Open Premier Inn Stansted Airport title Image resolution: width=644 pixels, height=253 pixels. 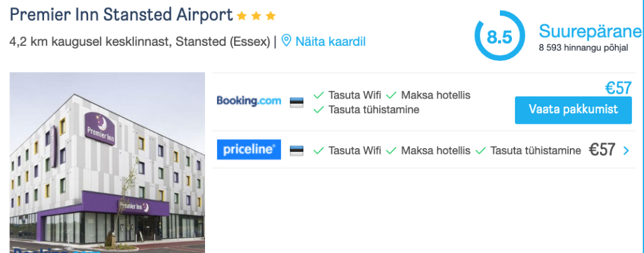click(121, 14)
